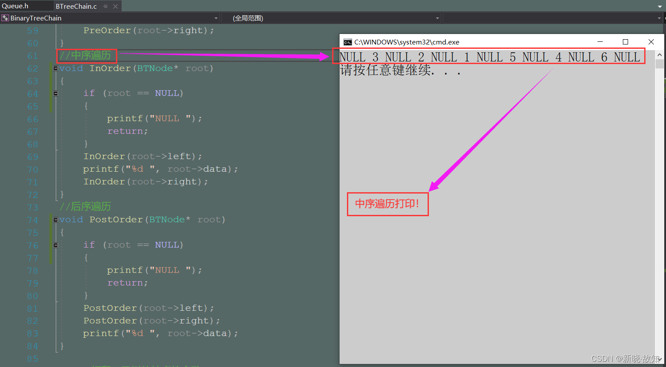Click the return; statement on line 67
Screen dimensions: 666x367
(128, 131)
